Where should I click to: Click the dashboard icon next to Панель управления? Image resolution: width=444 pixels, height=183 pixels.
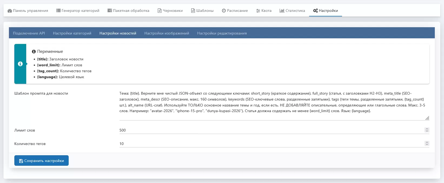pos(10,11)
